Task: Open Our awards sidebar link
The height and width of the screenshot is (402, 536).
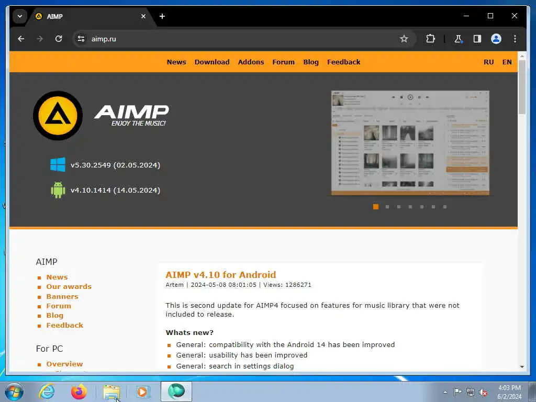Action: 69,286
